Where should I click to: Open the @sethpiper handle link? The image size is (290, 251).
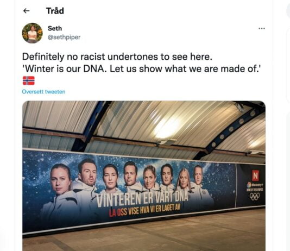64,37
